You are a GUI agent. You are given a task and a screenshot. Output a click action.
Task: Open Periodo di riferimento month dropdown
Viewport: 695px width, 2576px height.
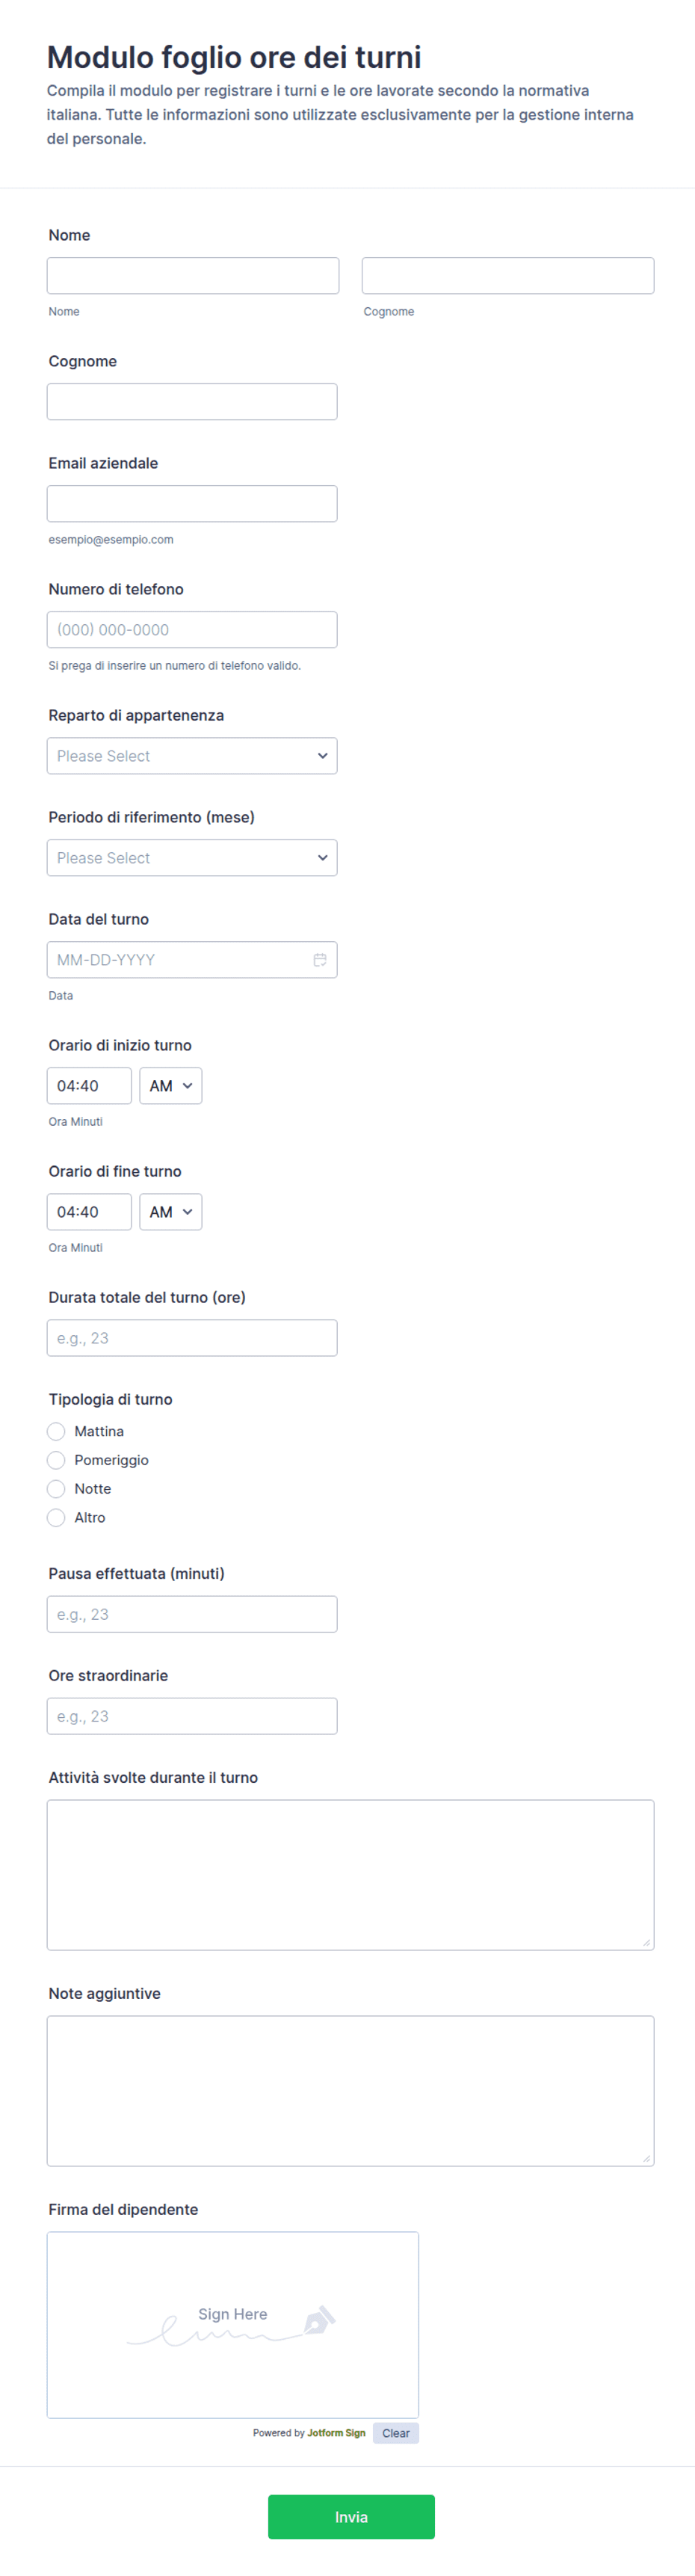point(192,858)
